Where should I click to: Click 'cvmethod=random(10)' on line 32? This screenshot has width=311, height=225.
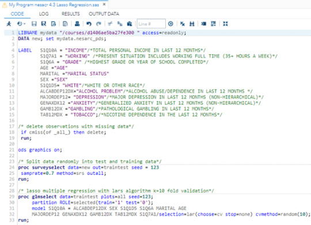tap(282, 214)
